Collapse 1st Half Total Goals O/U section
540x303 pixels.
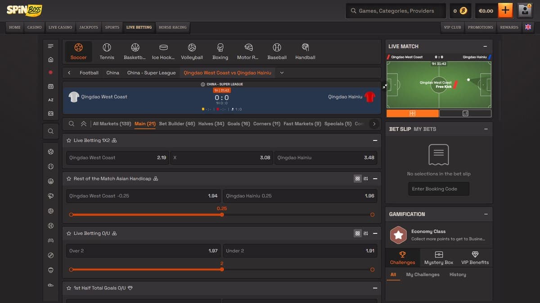pos(375,288)
